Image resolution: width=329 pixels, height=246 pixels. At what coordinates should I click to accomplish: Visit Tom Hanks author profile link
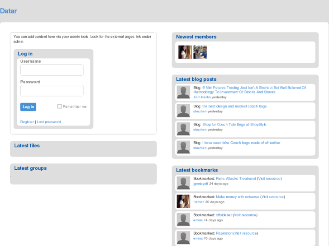coord(202,97)
